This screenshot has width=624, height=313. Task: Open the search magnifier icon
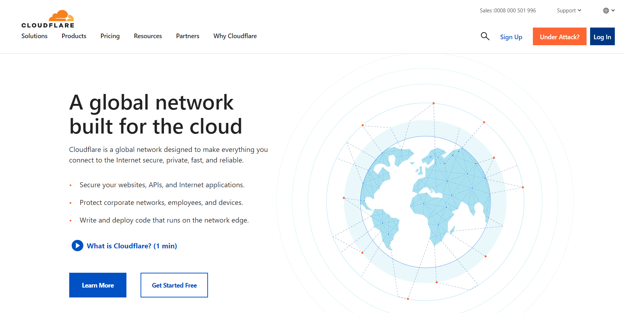pyautogui.click(x=485, y=36)
